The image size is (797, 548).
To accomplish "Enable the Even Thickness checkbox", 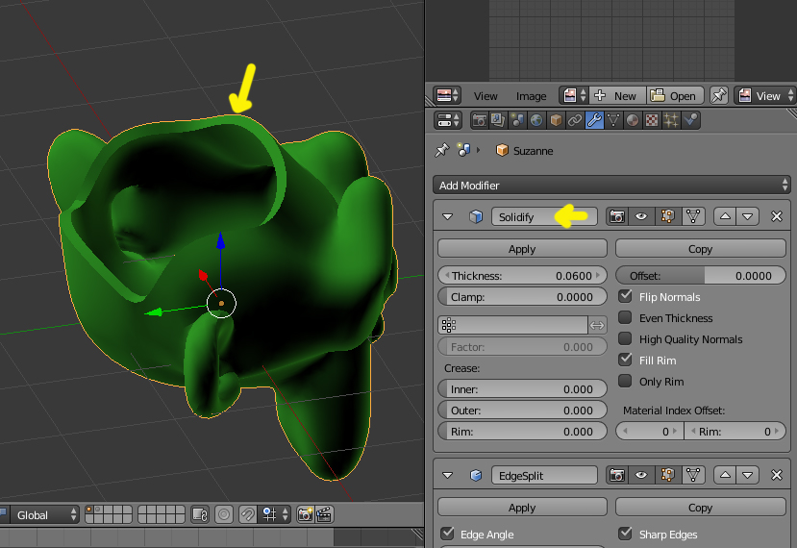I will (x=625, y=317).
